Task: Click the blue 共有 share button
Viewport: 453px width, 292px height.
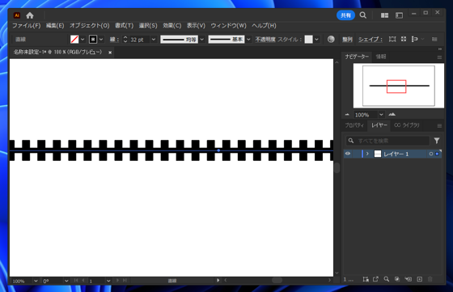Action: pyautogui.click(x=345, y=15)
